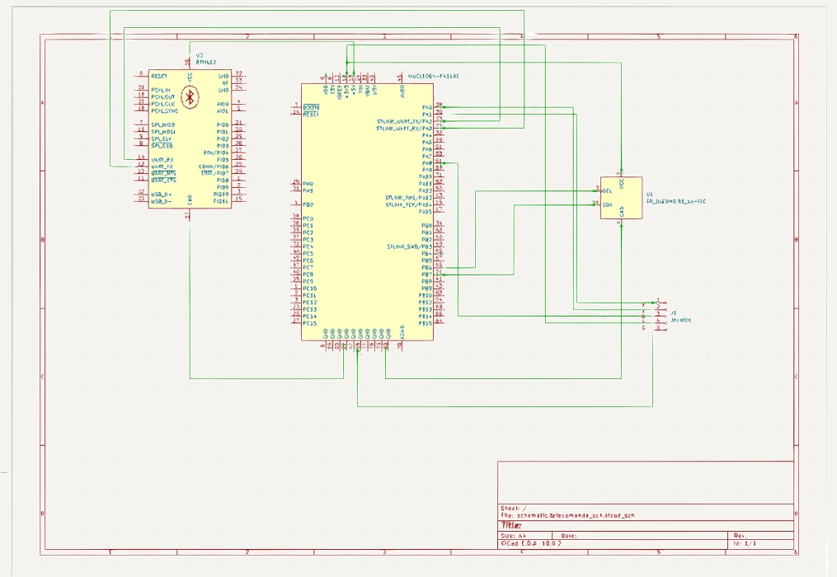Select the PH0 pin label on Nucleo

[308, 184]
